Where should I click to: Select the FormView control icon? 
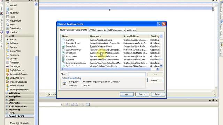[8, 55]
